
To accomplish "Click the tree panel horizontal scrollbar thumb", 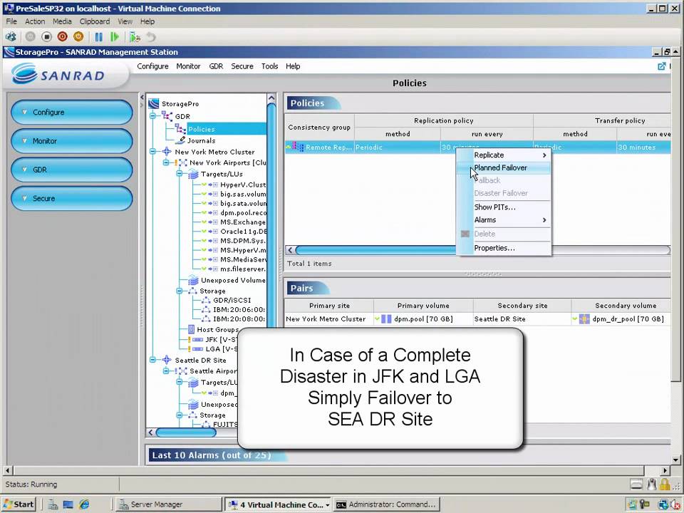I will (x=186, y=432).
